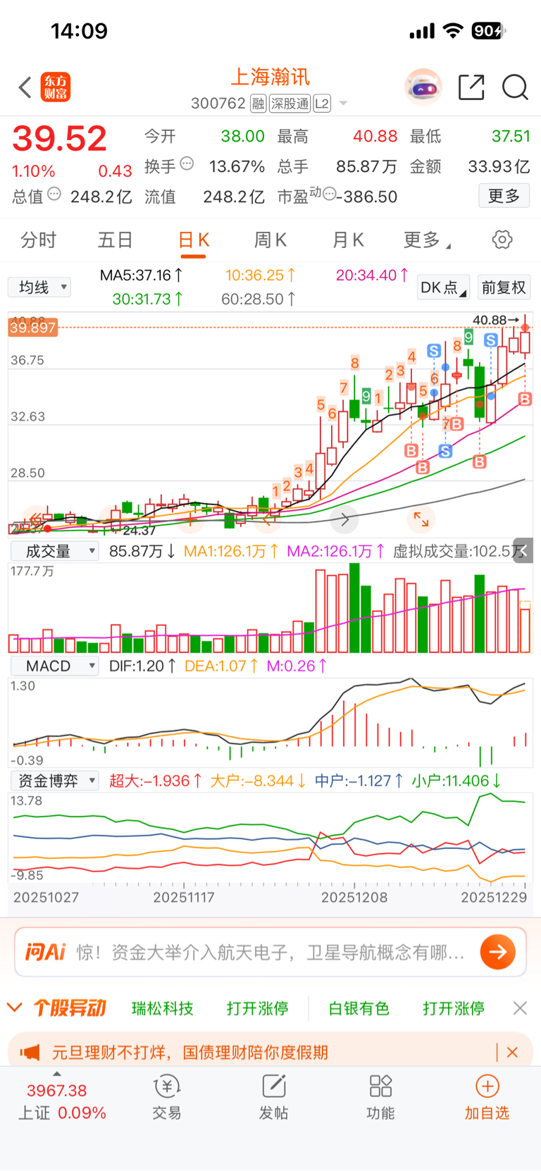Open the 发帖 compose icon
This screenshot has width=541, height=1171.
tap(274, 1086)
